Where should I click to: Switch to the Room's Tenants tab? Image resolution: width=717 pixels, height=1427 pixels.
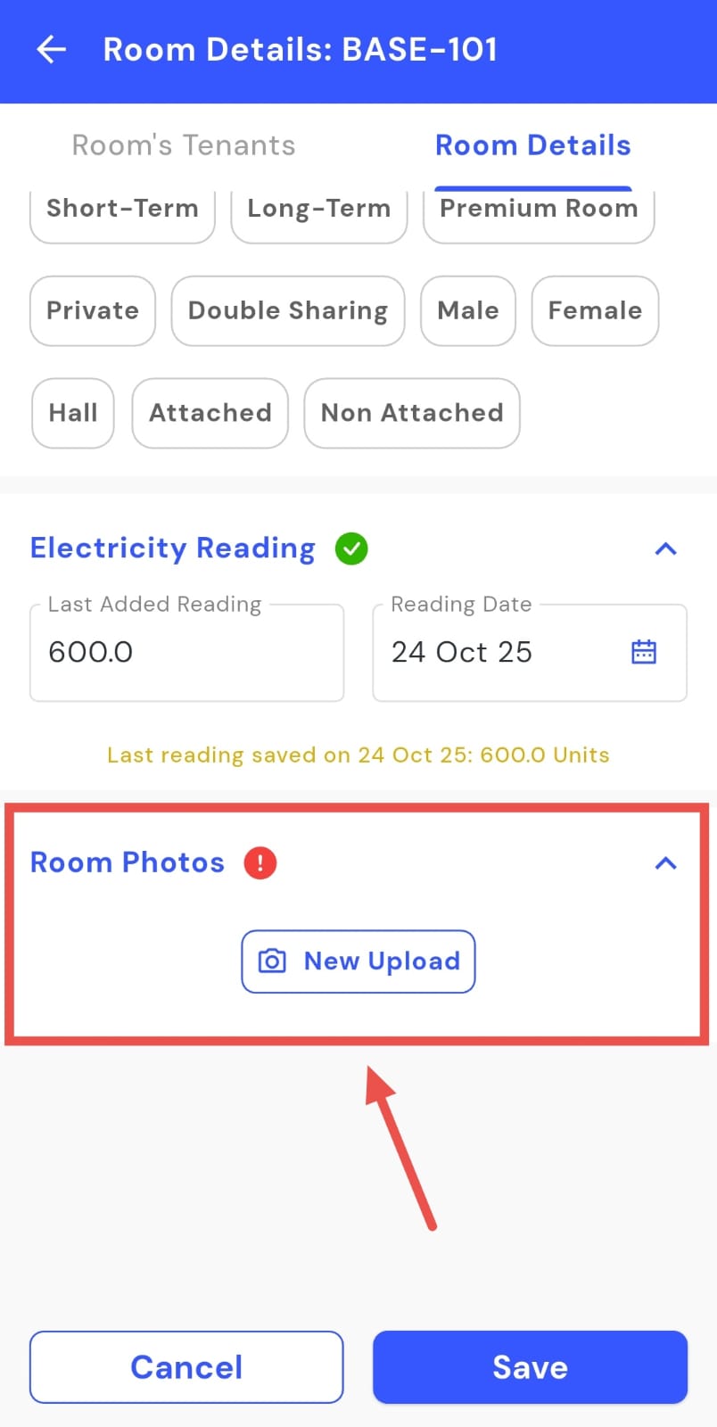(x=184, y=145)
